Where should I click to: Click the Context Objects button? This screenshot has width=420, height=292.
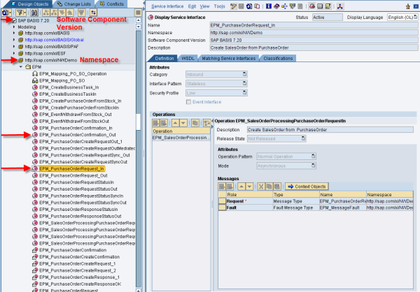coord(307,187)
